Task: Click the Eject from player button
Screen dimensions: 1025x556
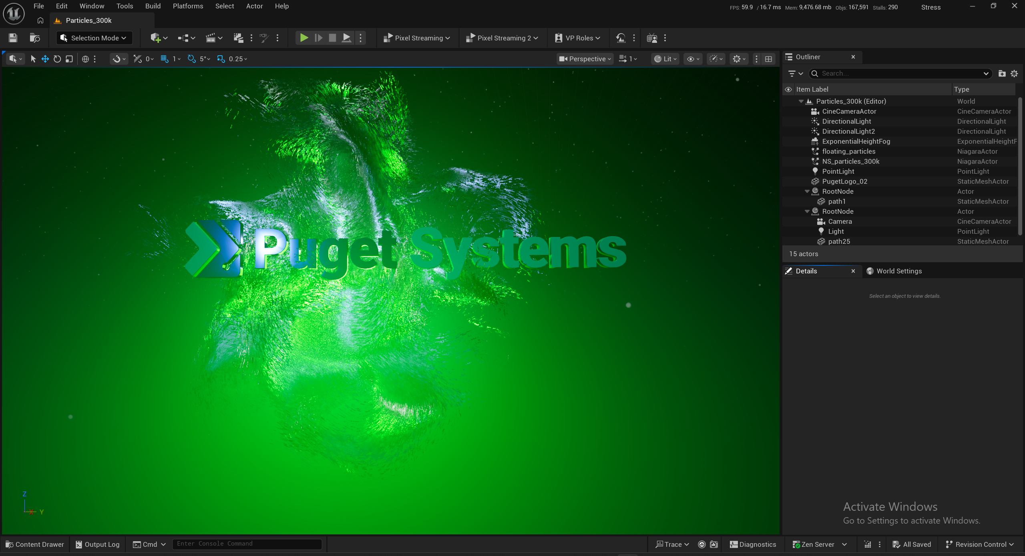Action: point(346,38)
